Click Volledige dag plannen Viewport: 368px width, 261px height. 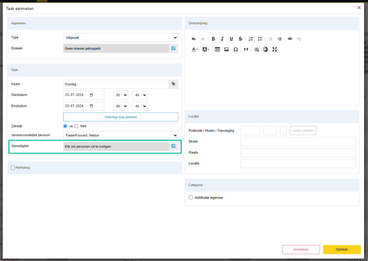point(121,117)
